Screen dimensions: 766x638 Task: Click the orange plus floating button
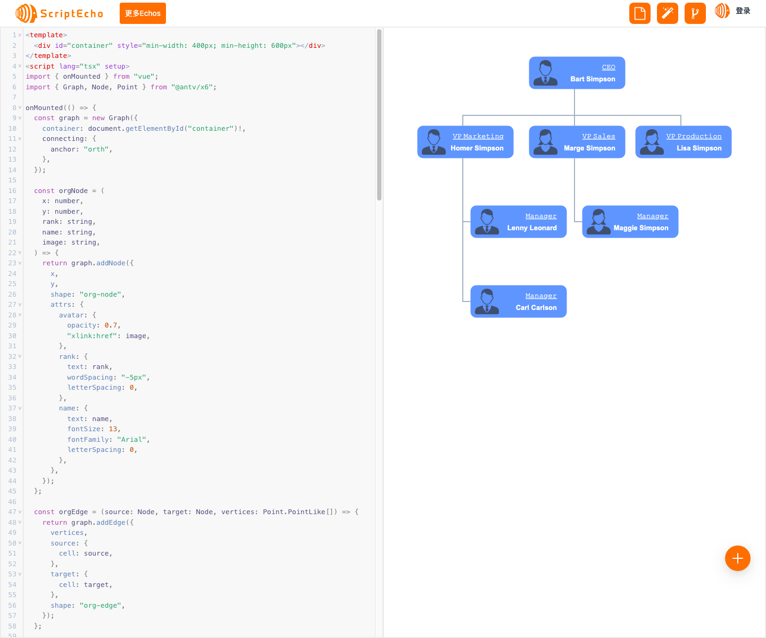click(x=738, y=558)
